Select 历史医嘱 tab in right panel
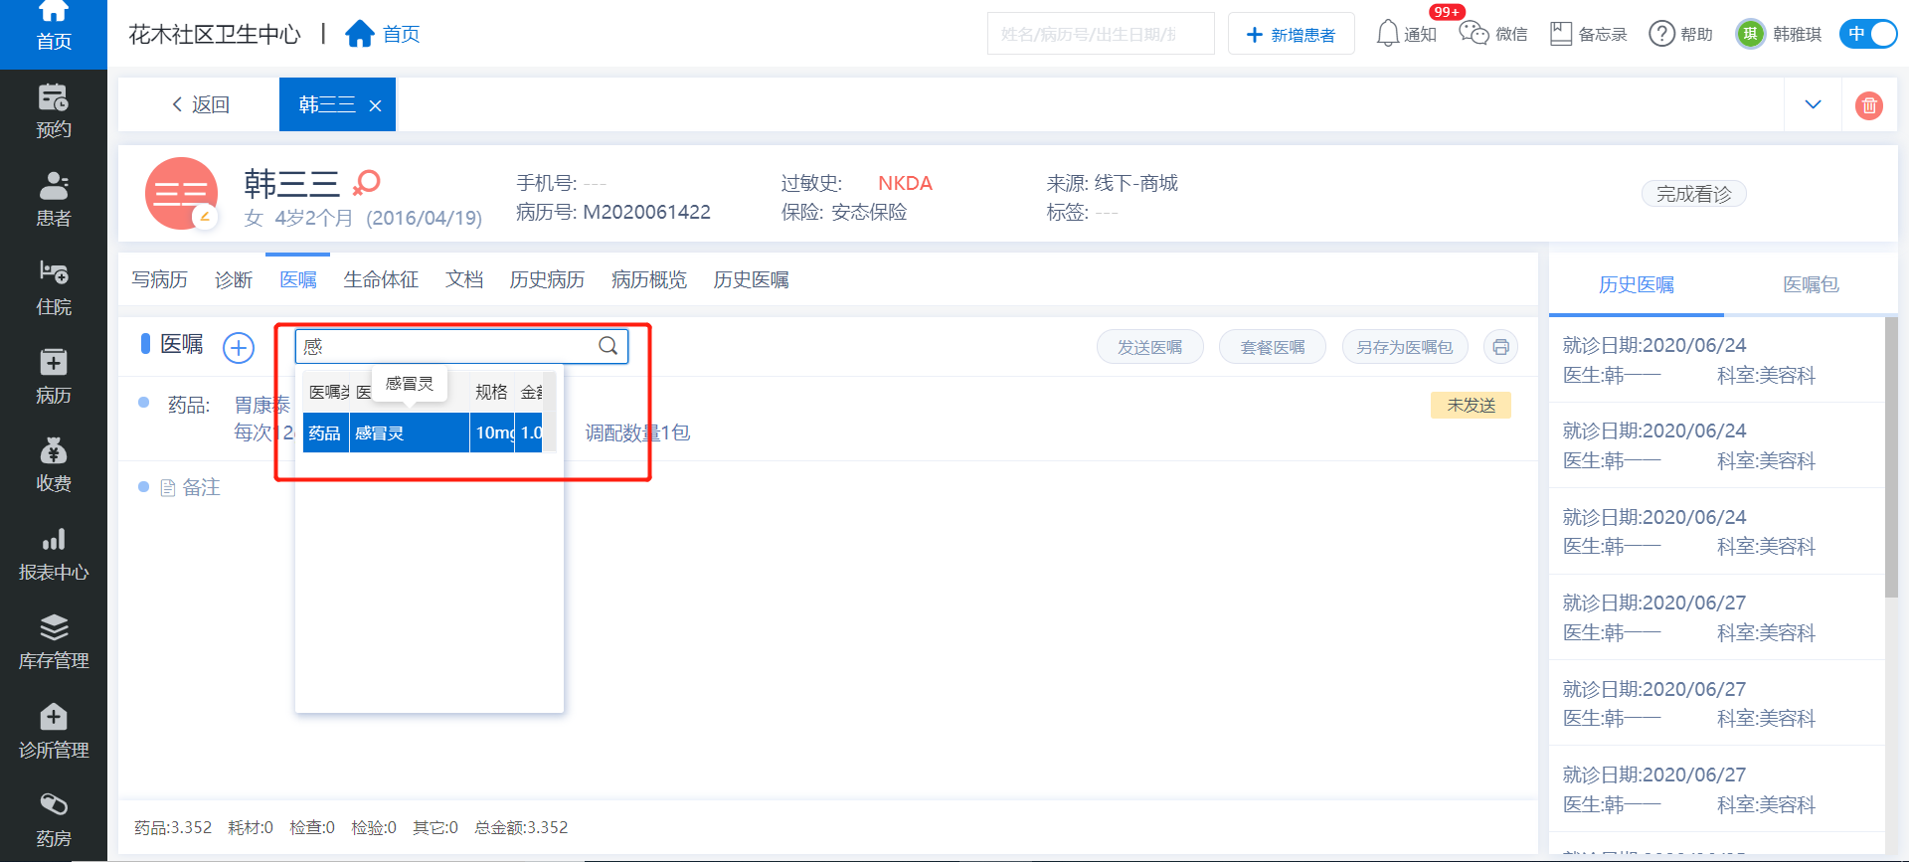This screenshot has height=862, width=1909. tap(1637, 284)
